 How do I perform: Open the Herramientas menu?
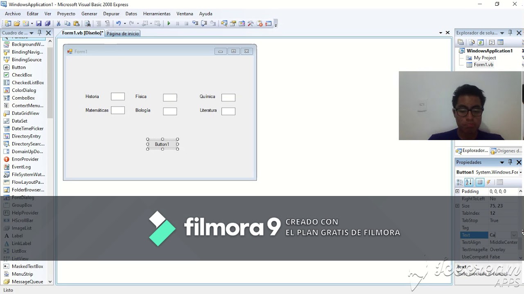157,13
